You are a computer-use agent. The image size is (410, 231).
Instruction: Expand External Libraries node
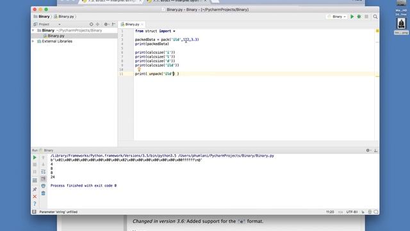[x=33, y=41]
